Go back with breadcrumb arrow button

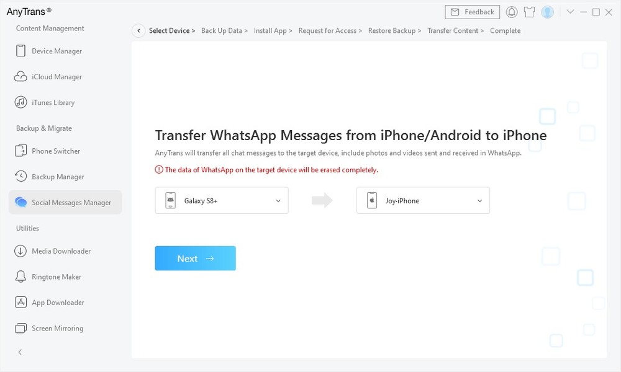tap(138, 31)
